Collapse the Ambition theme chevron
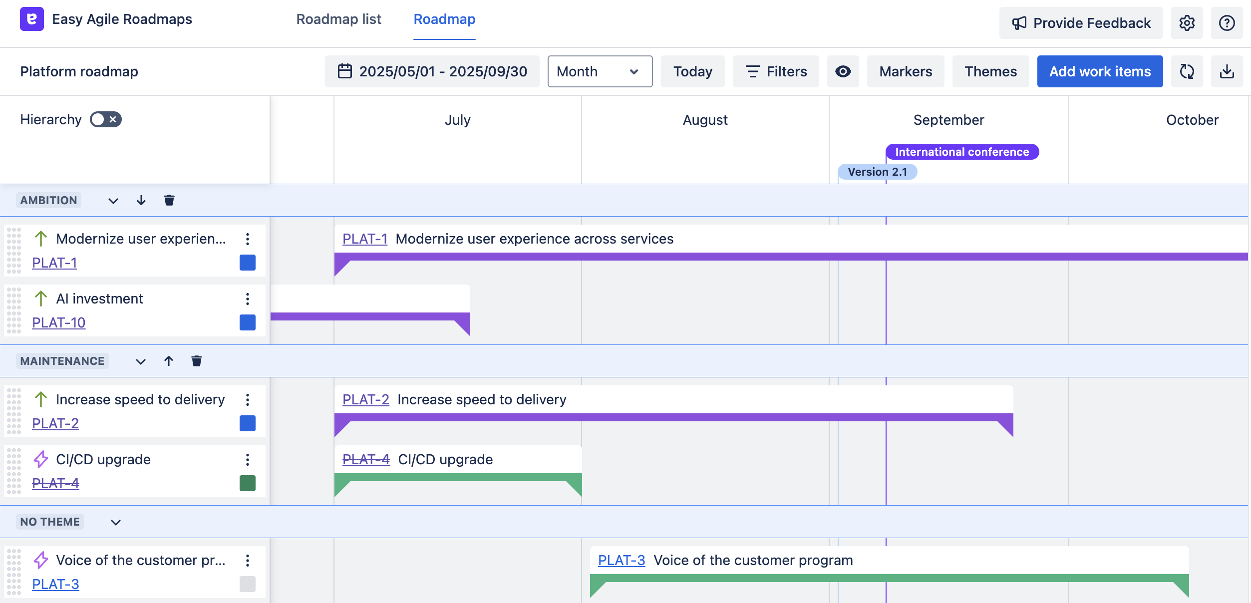 [113, 201]
